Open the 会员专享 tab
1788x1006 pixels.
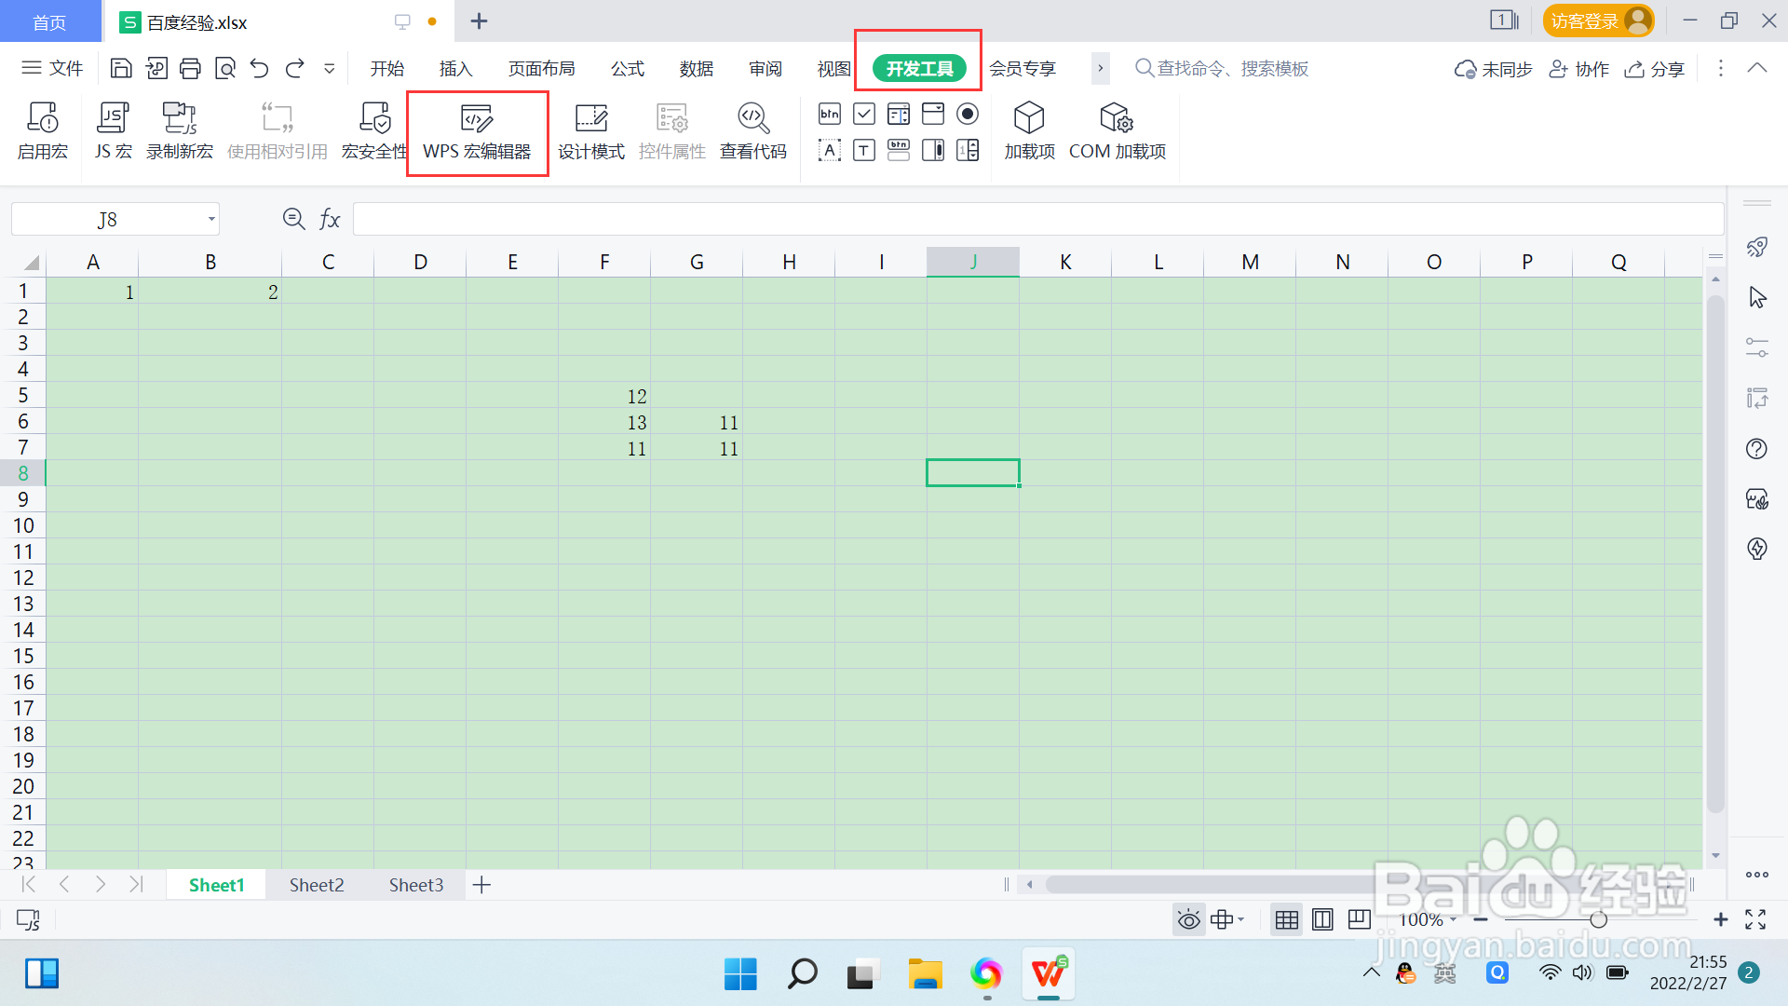[1023, 68]
